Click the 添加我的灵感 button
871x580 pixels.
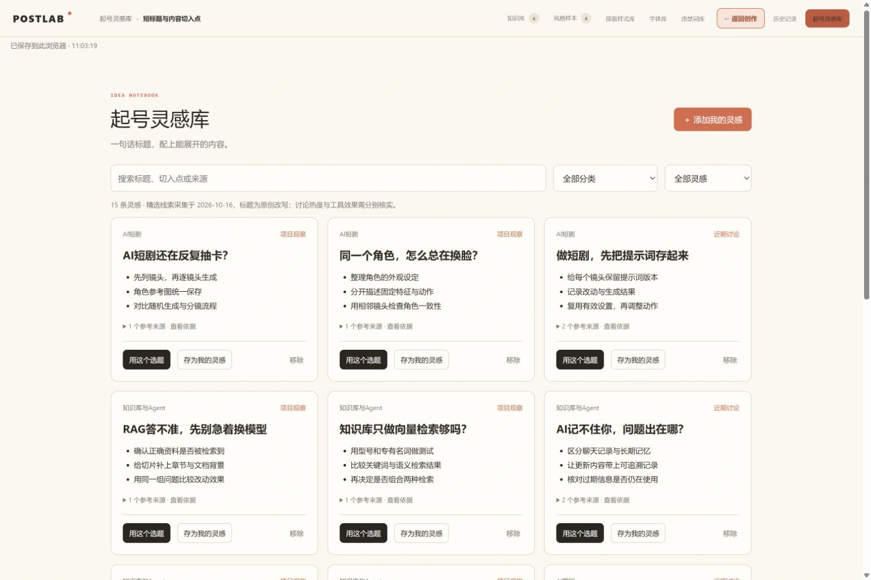(x=712, y=120)
